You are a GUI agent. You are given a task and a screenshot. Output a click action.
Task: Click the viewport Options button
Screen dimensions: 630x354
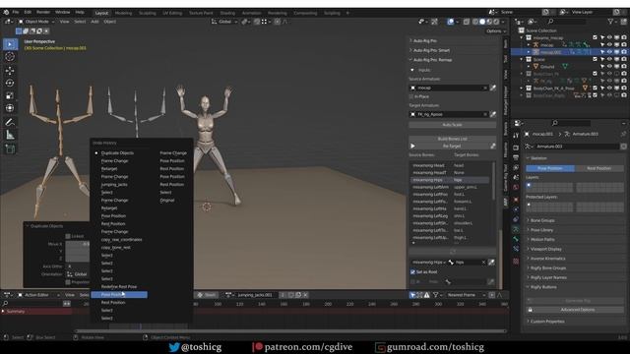pyautogui.click(x=496, y=31)
